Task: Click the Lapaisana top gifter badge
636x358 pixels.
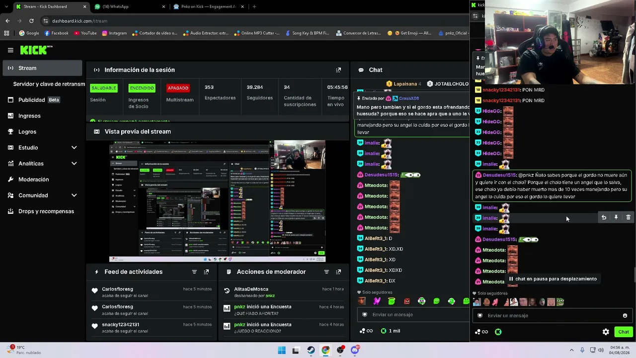Action: tap(403, 84)
